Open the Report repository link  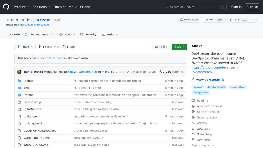pos(203,145)
